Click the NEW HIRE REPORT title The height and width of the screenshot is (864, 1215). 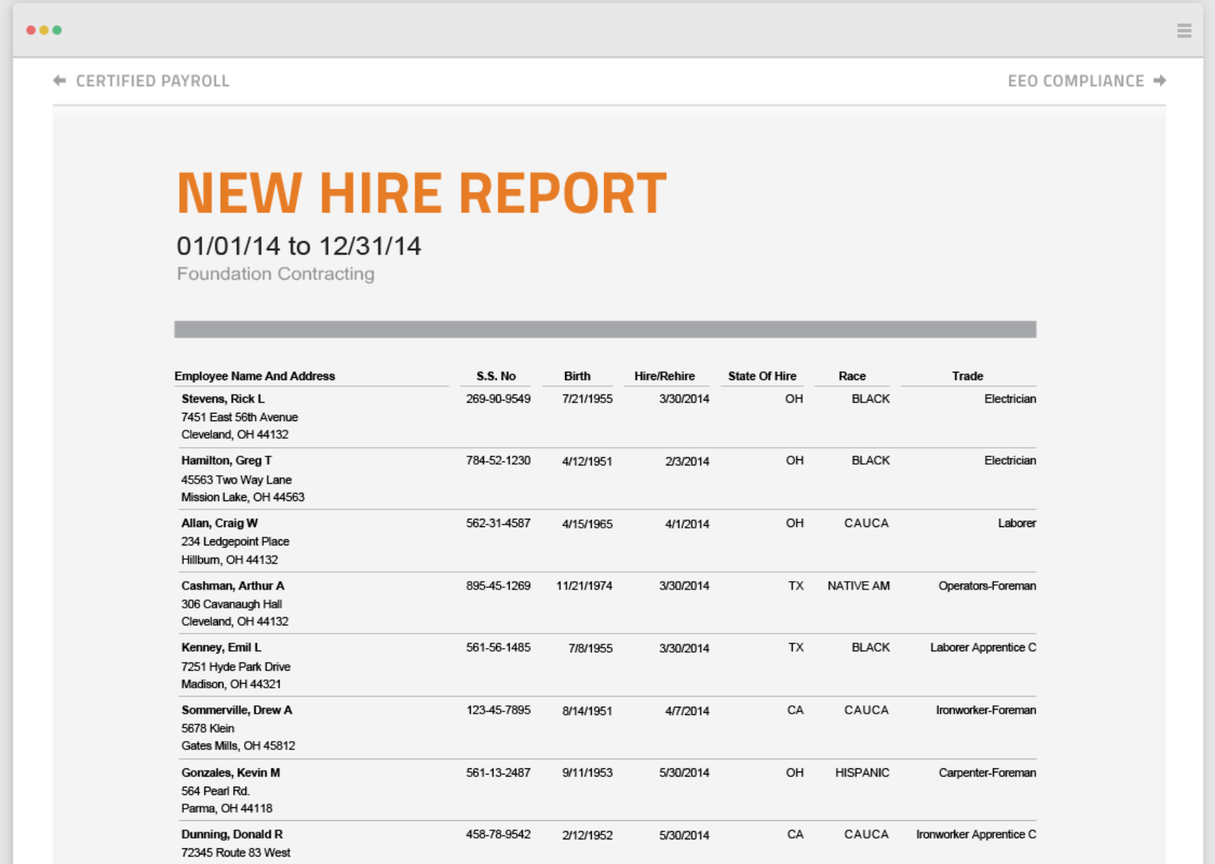[422, 193]
